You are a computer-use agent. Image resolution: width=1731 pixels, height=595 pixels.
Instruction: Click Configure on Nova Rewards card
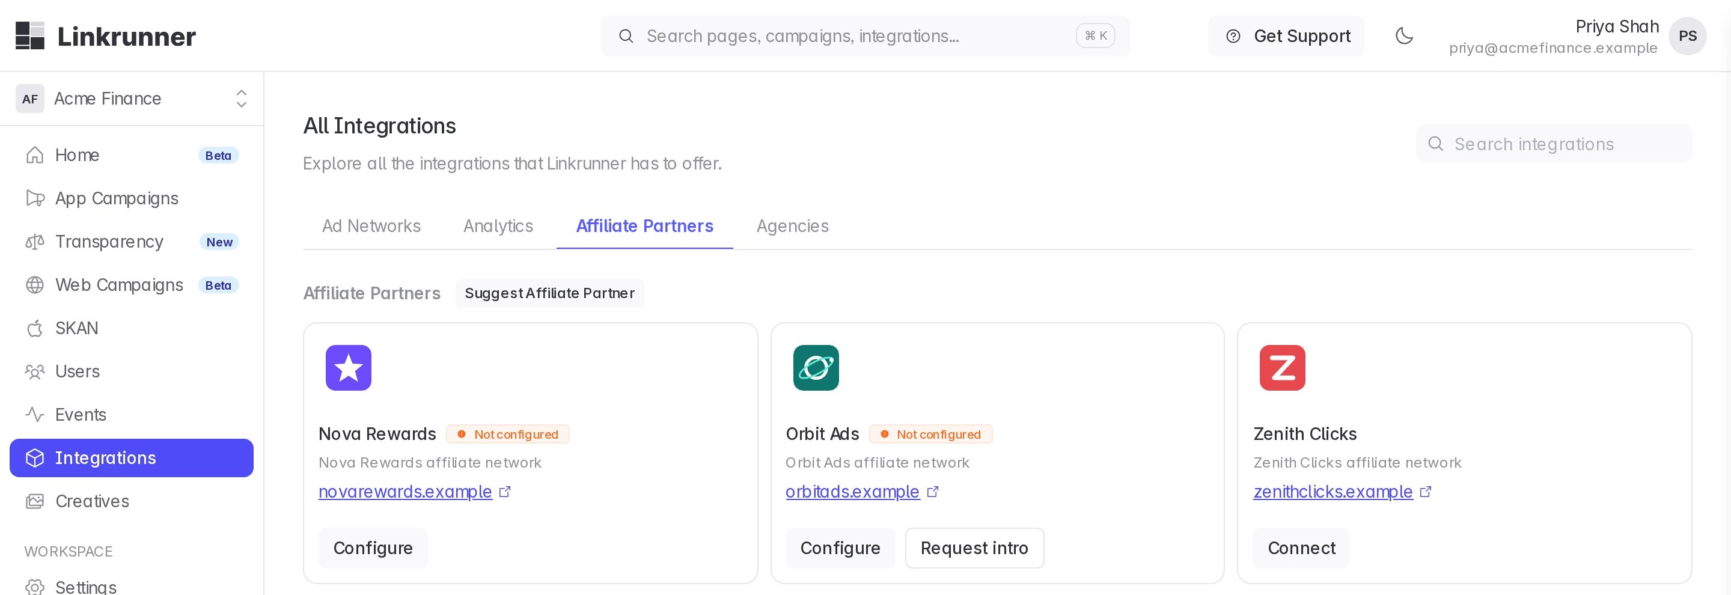(x=373, y=549)
